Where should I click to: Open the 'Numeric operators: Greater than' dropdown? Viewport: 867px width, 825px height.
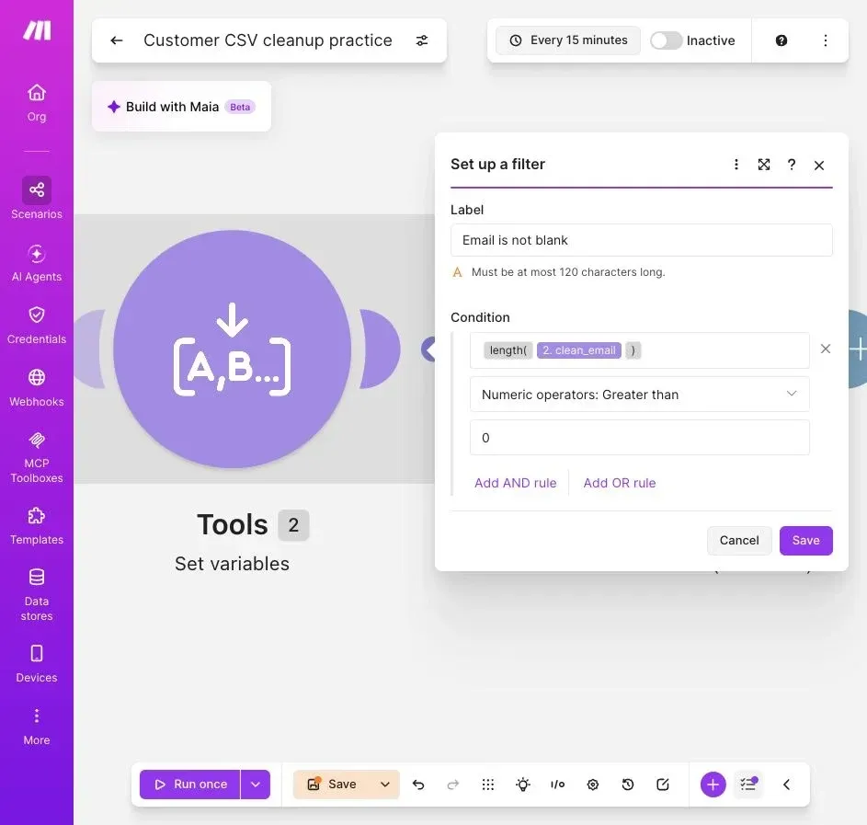pyautogui.click(x=639, y=395)
